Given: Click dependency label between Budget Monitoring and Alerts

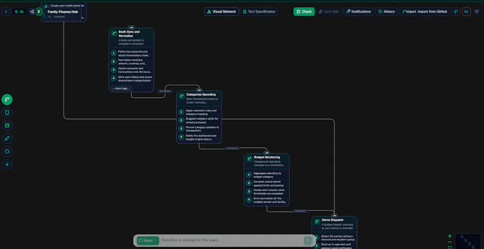Looking at the screenshot, I should click(300, 211).
